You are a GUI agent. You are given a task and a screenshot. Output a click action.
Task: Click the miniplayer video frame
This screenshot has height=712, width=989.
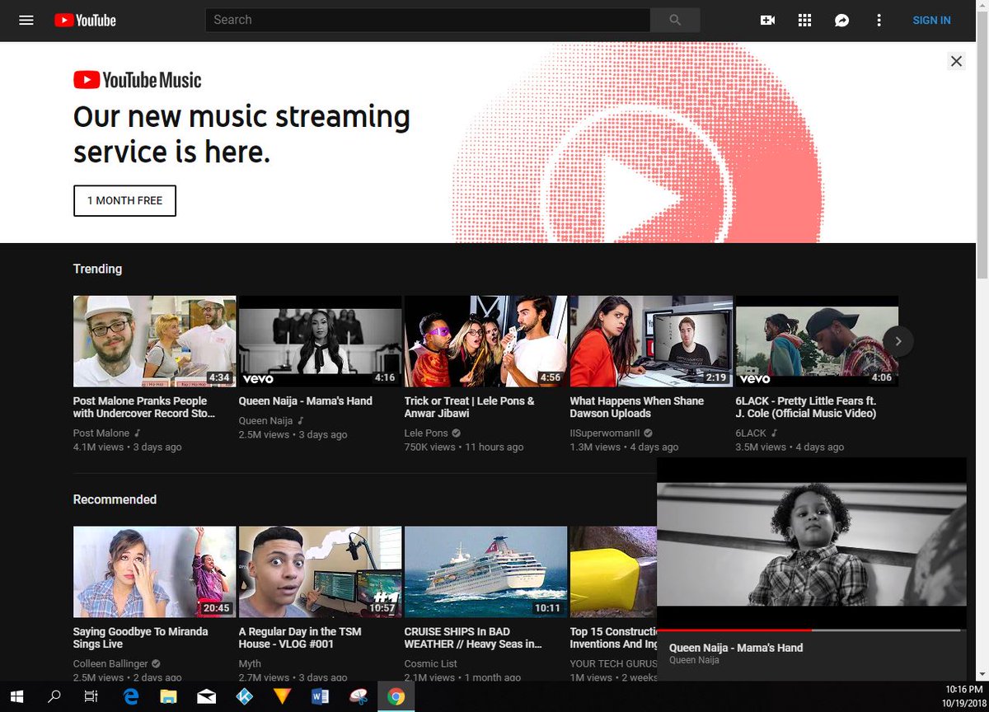click(811, 544)
